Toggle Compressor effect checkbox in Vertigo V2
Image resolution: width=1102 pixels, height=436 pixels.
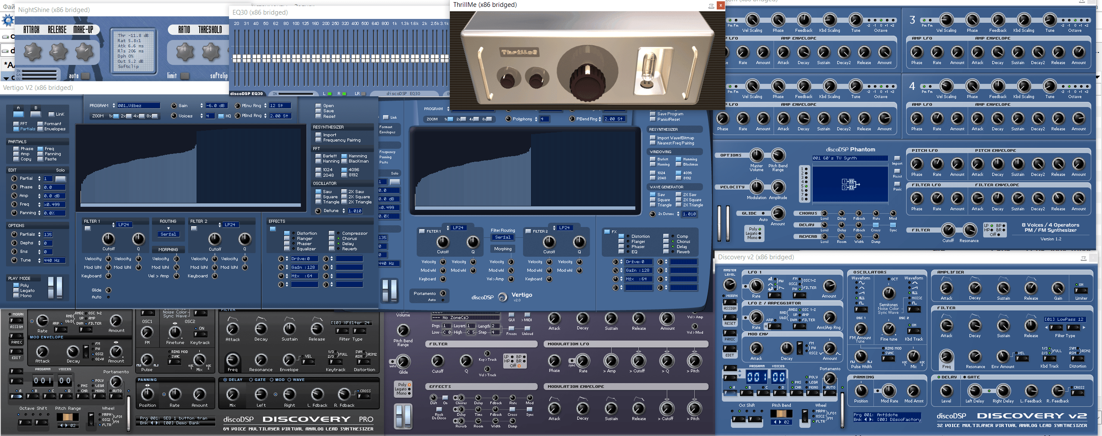coord(331,233)
